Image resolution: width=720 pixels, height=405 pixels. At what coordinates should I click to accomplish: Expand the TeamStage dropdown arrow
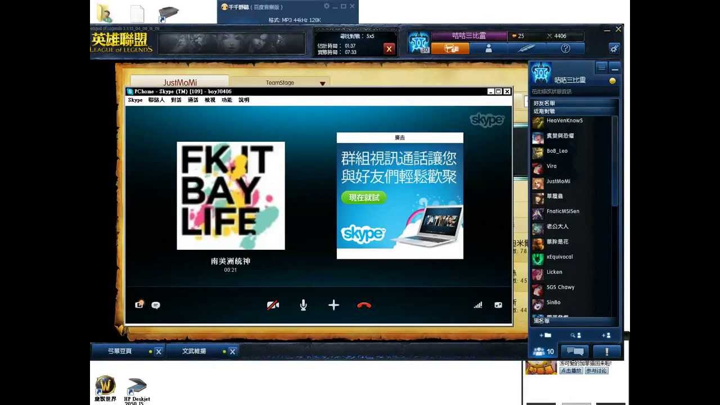322,83
